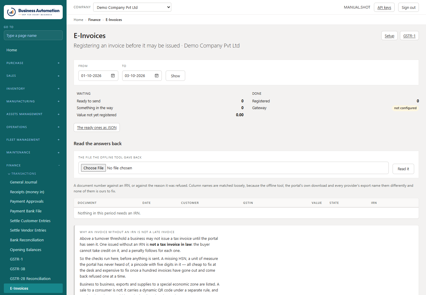Open Opening Balances page
Screen dimensions: 426x295
[33, 250]
